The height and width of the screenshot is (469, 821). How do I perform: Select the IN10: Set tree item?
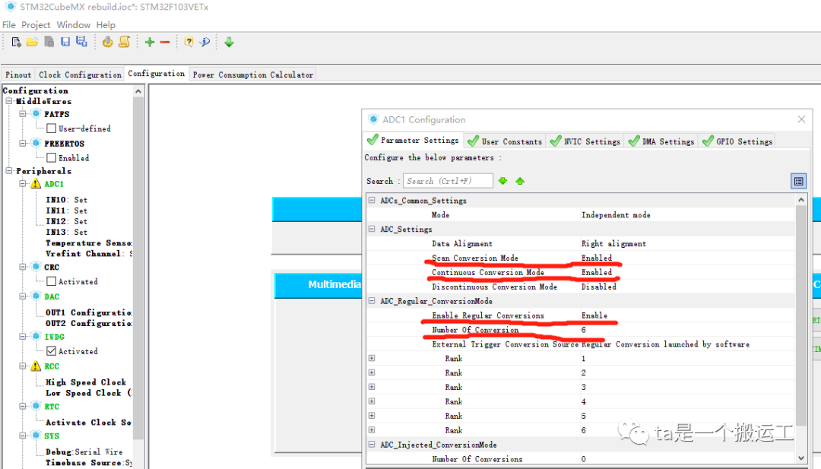(66, 199)
